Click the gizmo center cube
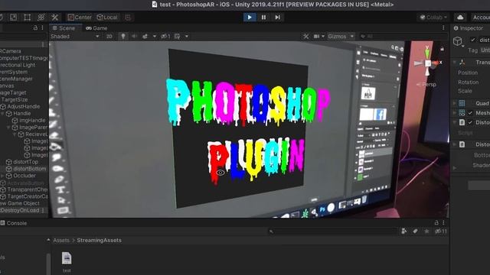The height and width of the screenshot is (275, 490). click(x=428, y=63)
